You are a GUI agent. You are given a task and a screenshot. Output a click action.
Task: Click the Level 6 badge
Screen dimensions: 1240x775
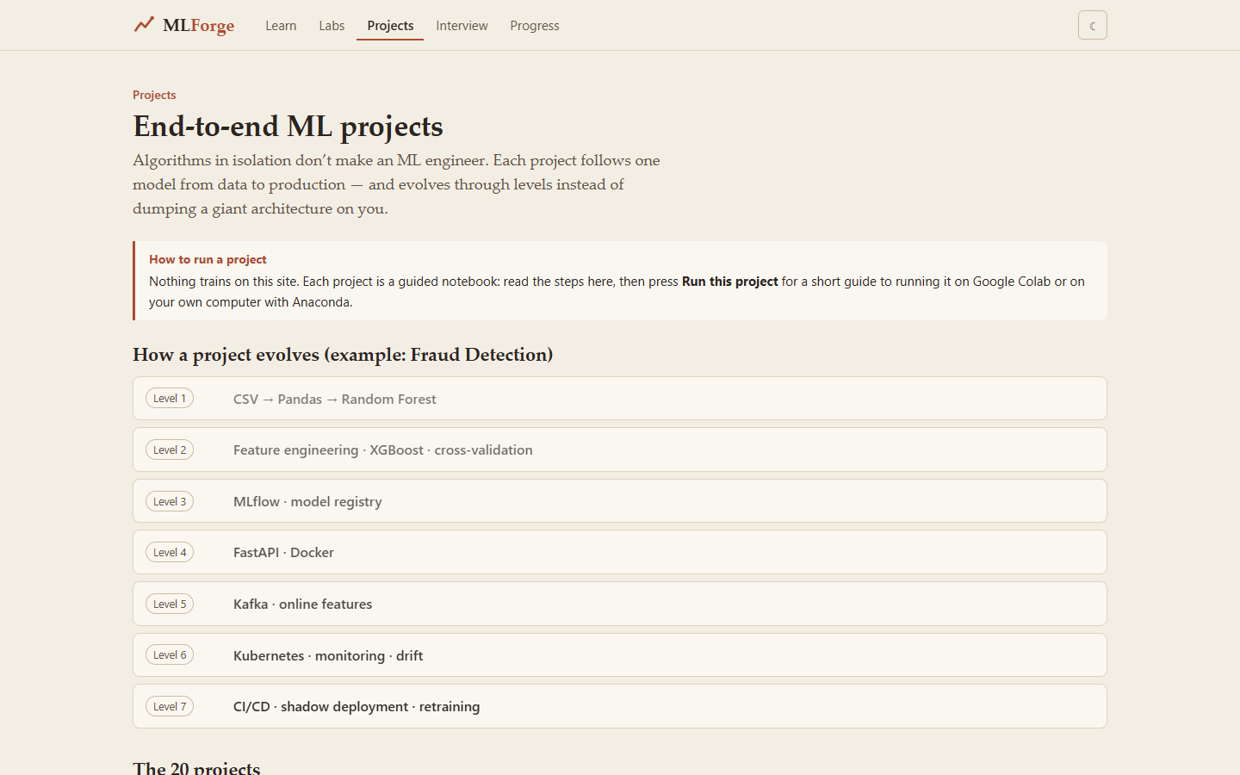click(x=170, y=654)
